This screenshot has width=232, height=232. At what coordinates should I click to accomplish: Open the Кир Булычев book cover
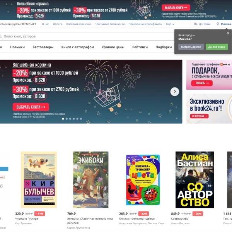click(39, 180)
